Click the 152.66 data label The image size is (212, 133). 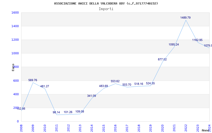point(21,109)
